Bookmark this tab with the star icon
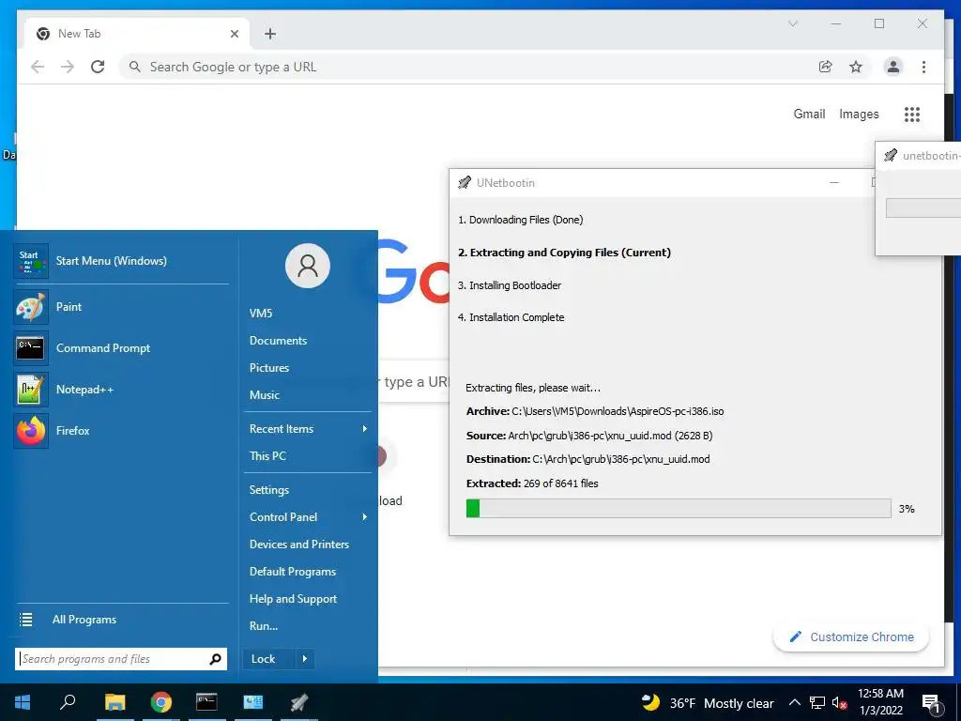 pyautogui.click(x=856, y=67)
